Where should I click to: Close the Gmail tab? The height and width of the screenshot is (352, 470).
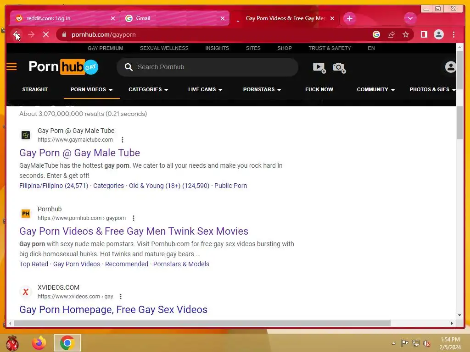pyautogui.click(x=223, y=18)
